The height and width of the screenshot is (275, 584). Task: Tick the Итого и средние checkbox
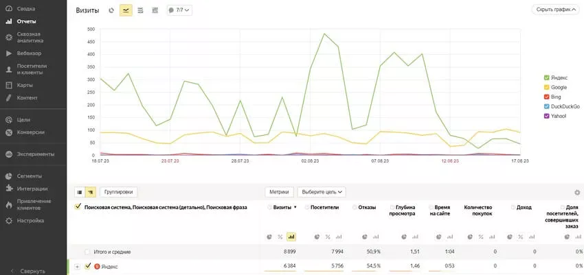pyautogui.click(x=87, y=252)
